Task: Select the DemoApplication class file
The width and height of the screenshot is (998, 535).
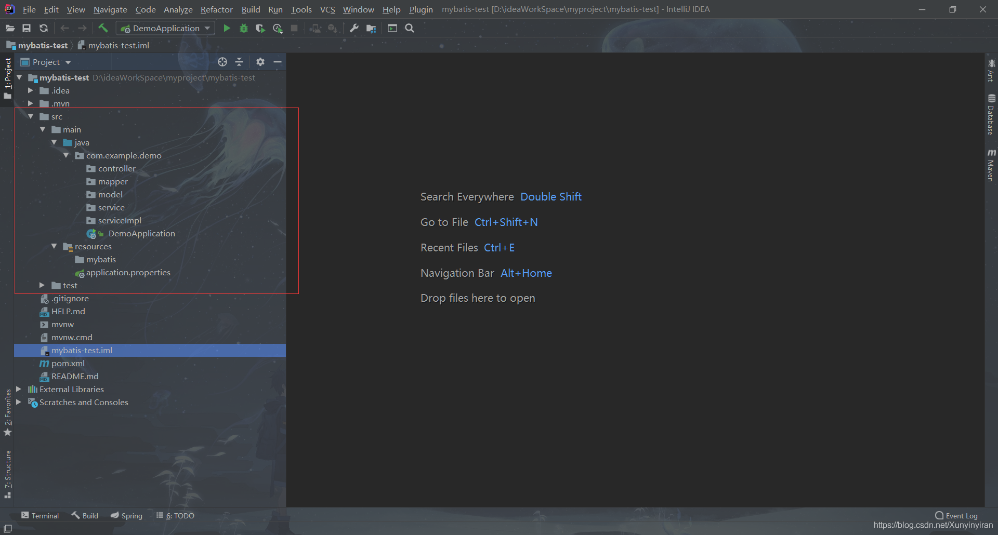Action: point(141,233)
